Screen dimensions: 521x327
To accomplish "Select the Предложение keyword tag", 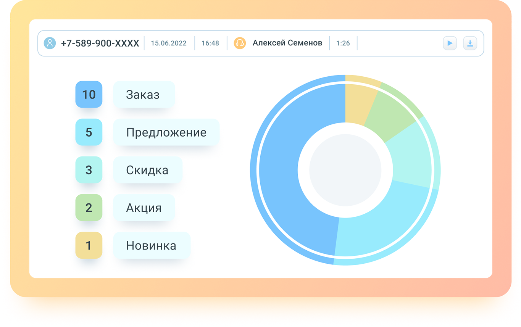I will pos(166,132).
